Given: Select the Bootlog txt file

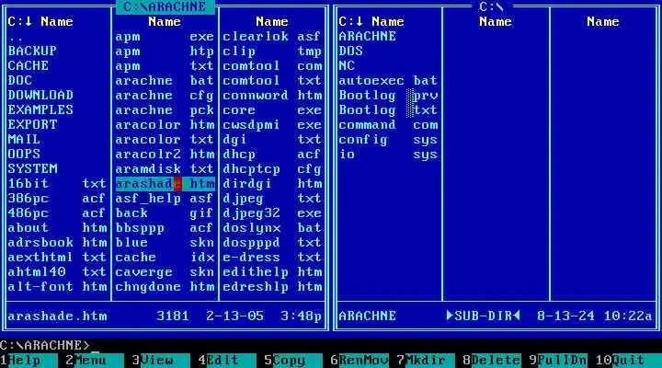Looking at the screenshot, I should tap(388, 110).
